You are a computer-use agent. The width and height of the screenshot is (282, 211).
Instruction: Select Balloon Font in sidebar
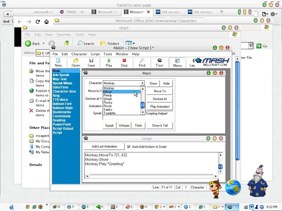tap(62, 104)
